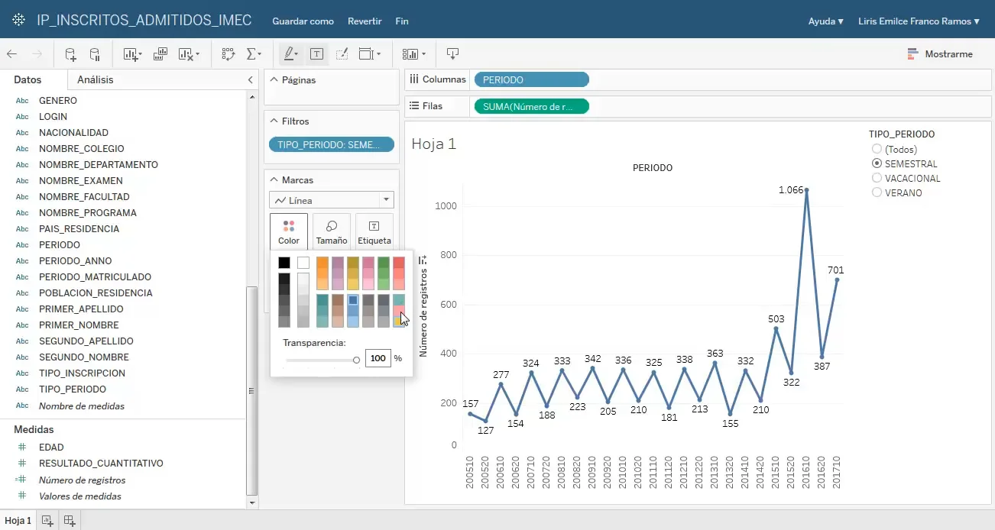Viewport: 995px width, 530px height.
Task: Open the totals sigma dropdown arrow
Action: [260, 54]
